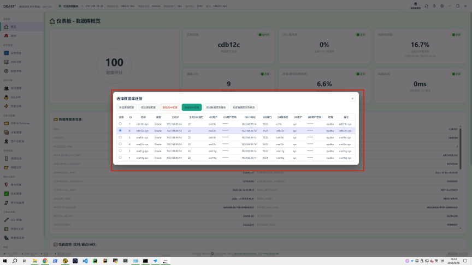Close the select database connection dialog
Screen dimensions: 472x265
(x=352, y=99)
